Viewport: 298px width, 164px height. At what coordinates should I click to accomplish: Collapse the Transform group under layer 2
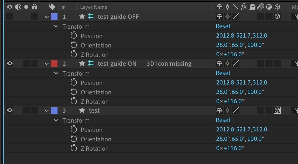coord(56,73)
